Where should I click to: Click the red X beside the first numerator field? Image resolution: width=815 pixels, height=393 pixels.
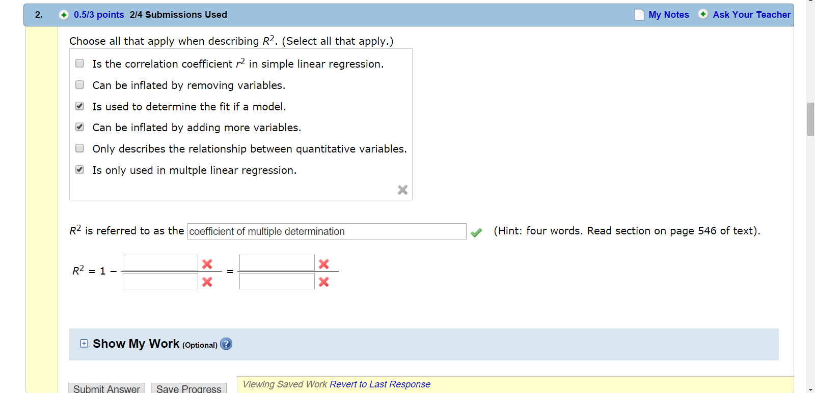click(x=207, y=263)
